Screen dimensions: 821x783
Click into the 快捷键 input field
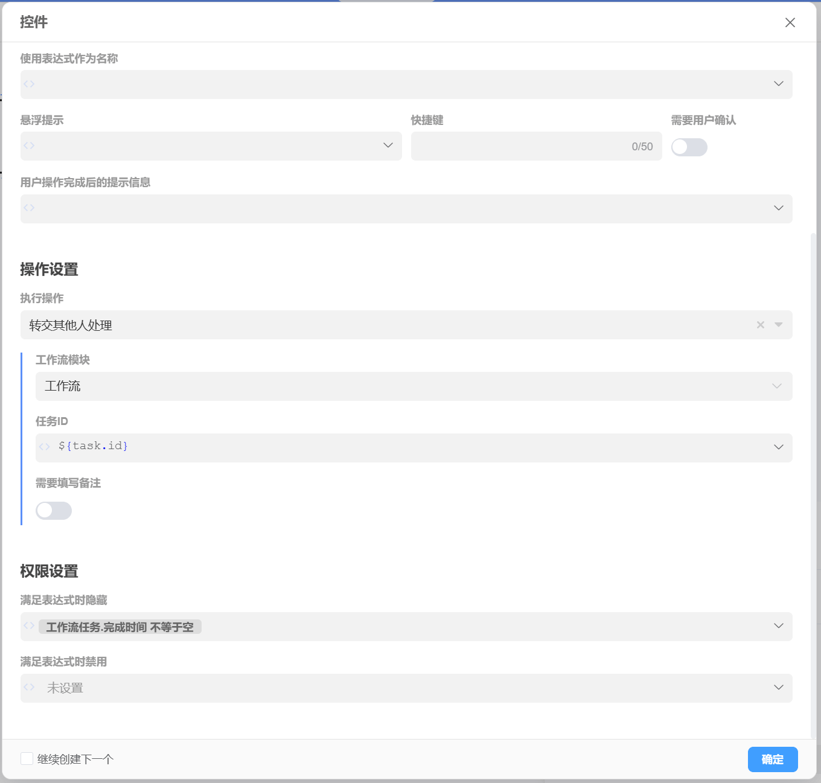click(x=519, y=146)
